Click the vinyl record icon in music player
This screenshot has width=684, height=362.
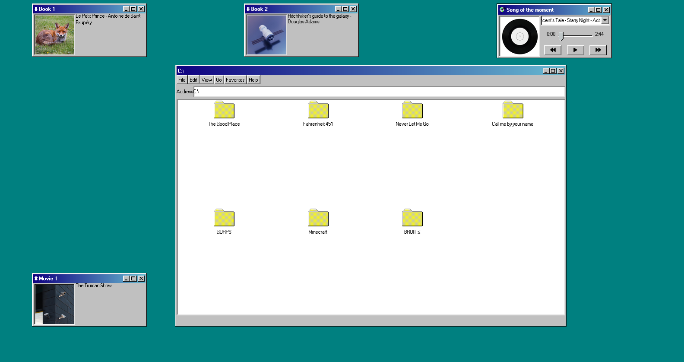pos(519,37)
